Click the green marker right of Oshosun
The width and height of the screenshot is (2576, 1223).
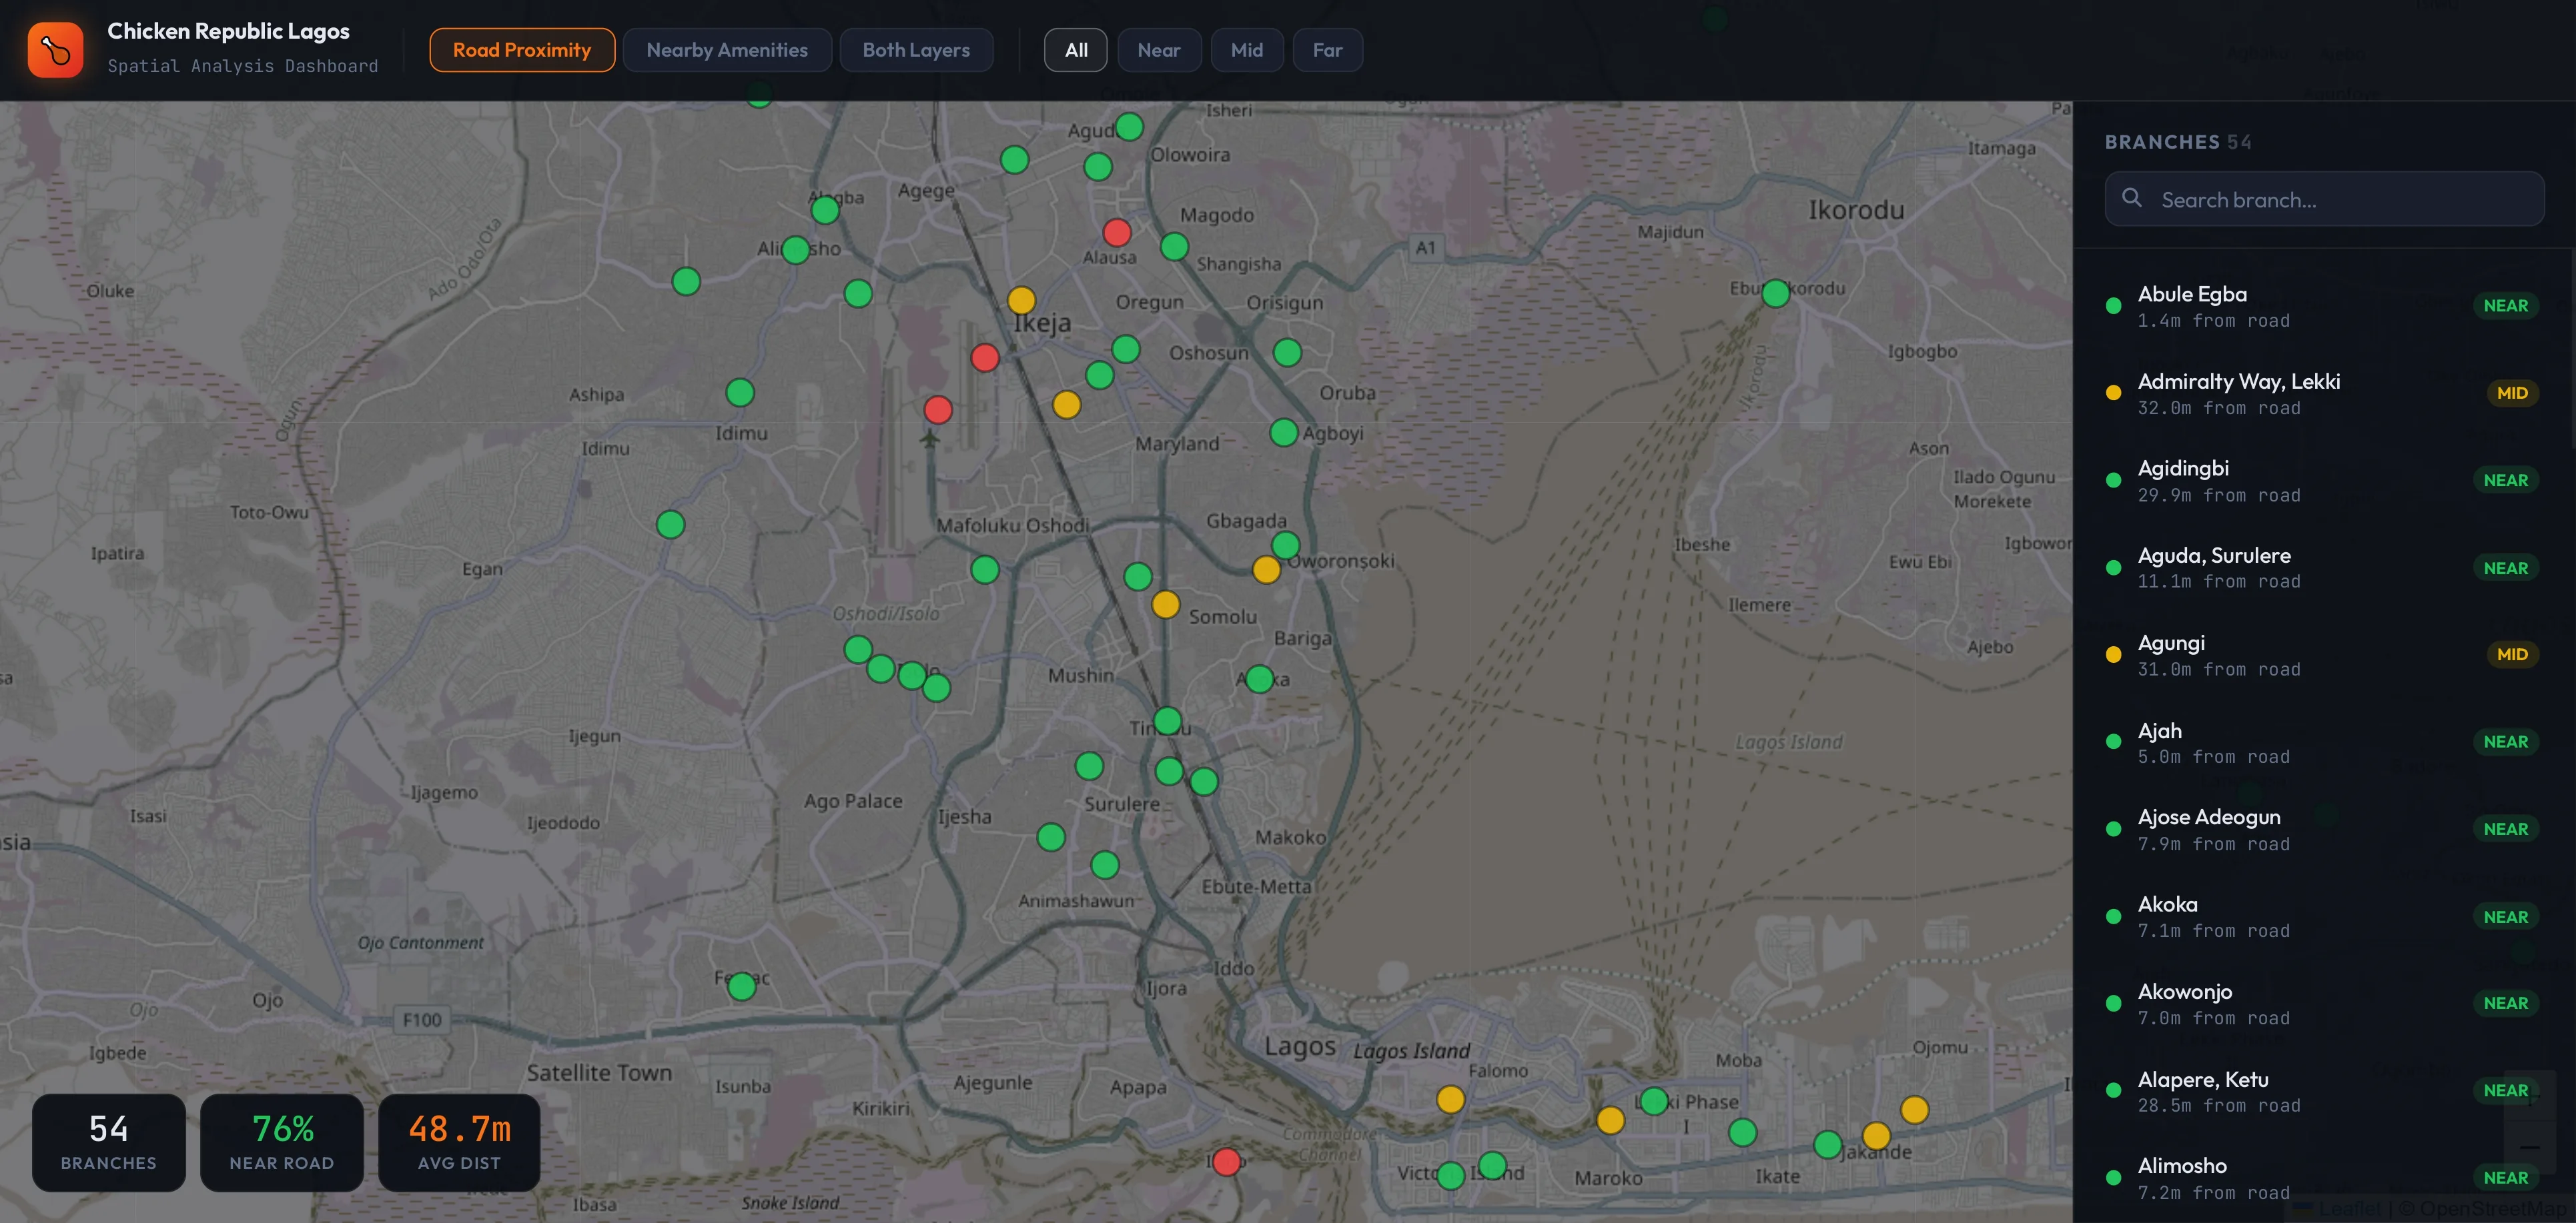[1288, 351]
